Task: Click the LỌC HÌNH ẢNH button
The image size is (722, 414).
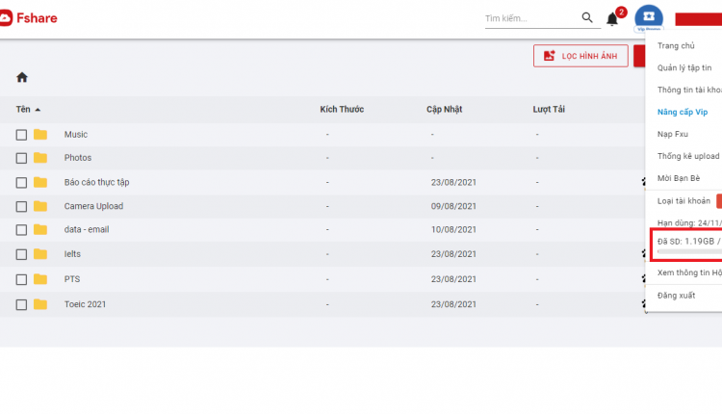Action: 580,56
